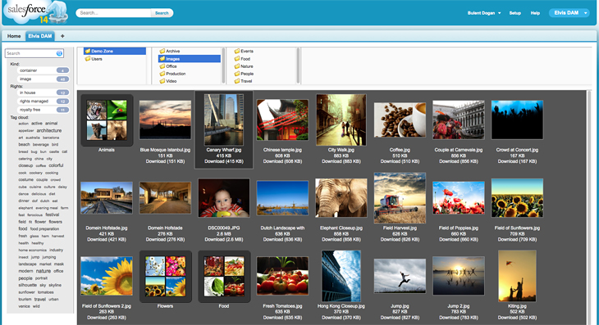Open the Setup link
Screen dimensions: 599x325
(x=515, y=13)
